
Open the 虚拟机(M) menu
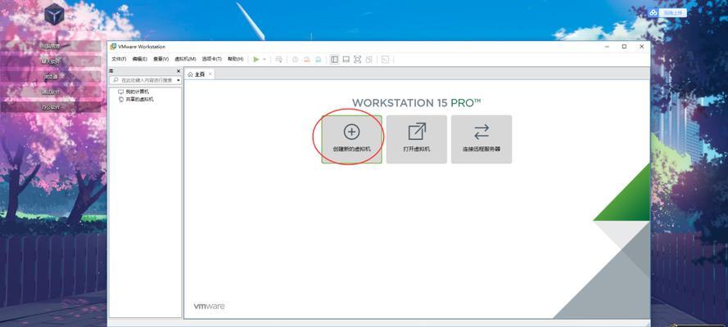185,60
